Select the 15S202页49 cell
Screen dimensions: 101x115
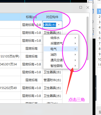pos(10,88)
